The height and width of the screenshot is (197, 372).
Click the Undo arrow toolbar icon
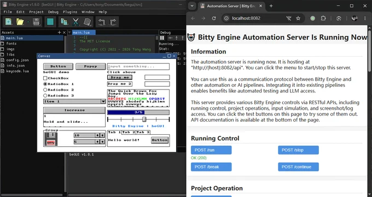[x=101, y=22]
